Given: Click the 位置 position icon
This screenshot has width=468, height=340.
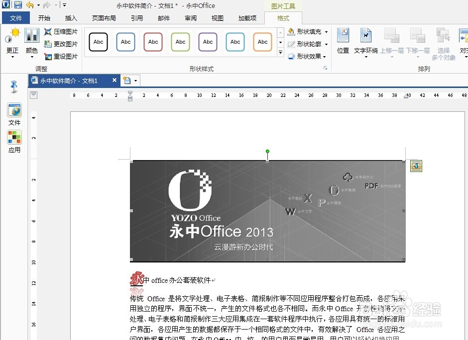Looking at the screenshot, I should (343, 35).
